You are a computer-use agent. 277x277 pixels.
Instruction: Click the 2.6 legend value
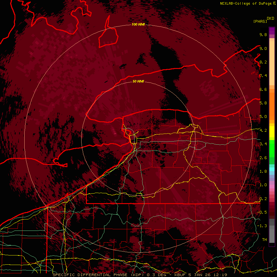(263, 158)
